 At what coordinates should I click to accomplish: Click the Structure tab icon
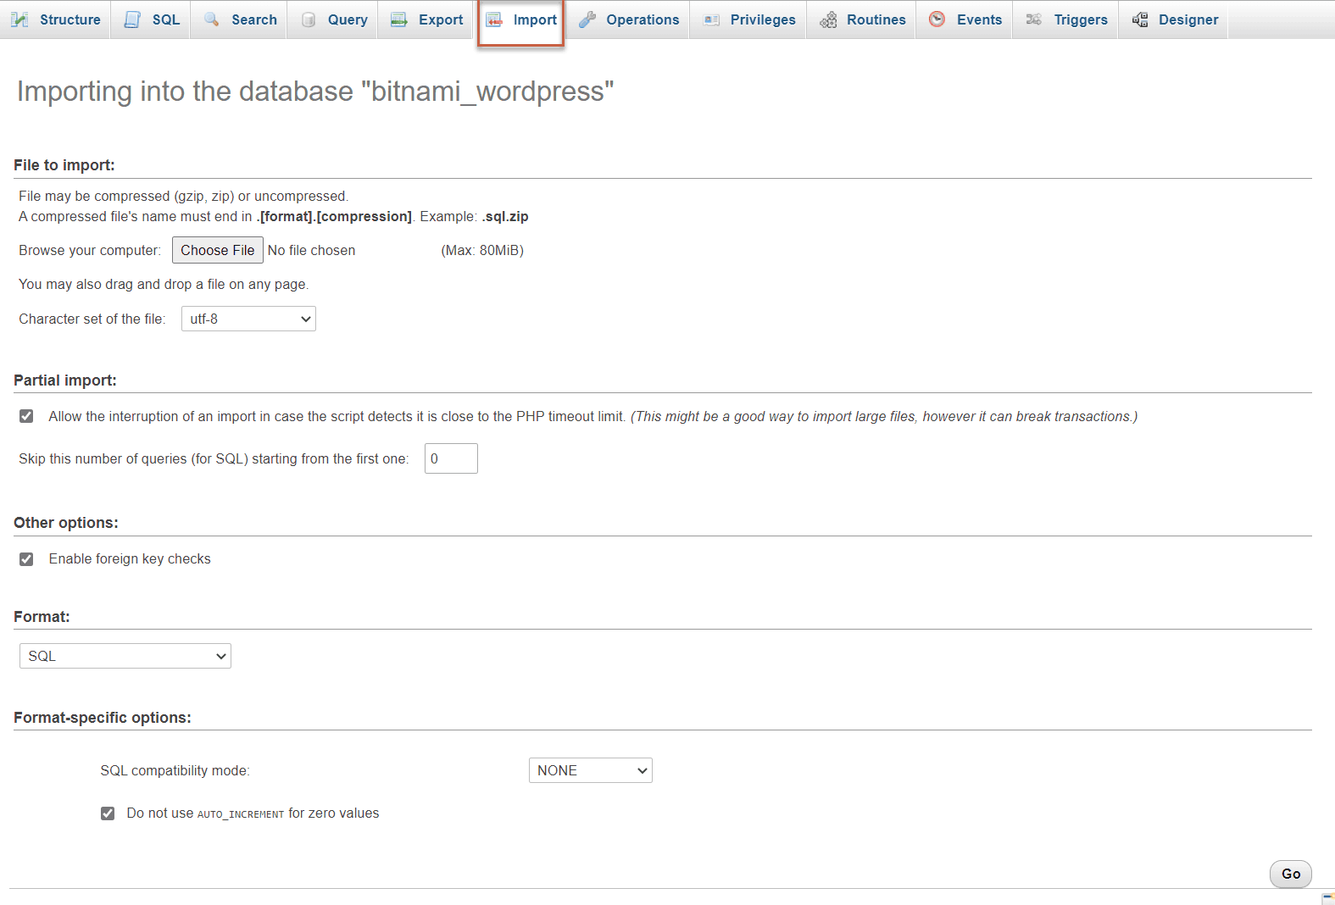point(20,19)
